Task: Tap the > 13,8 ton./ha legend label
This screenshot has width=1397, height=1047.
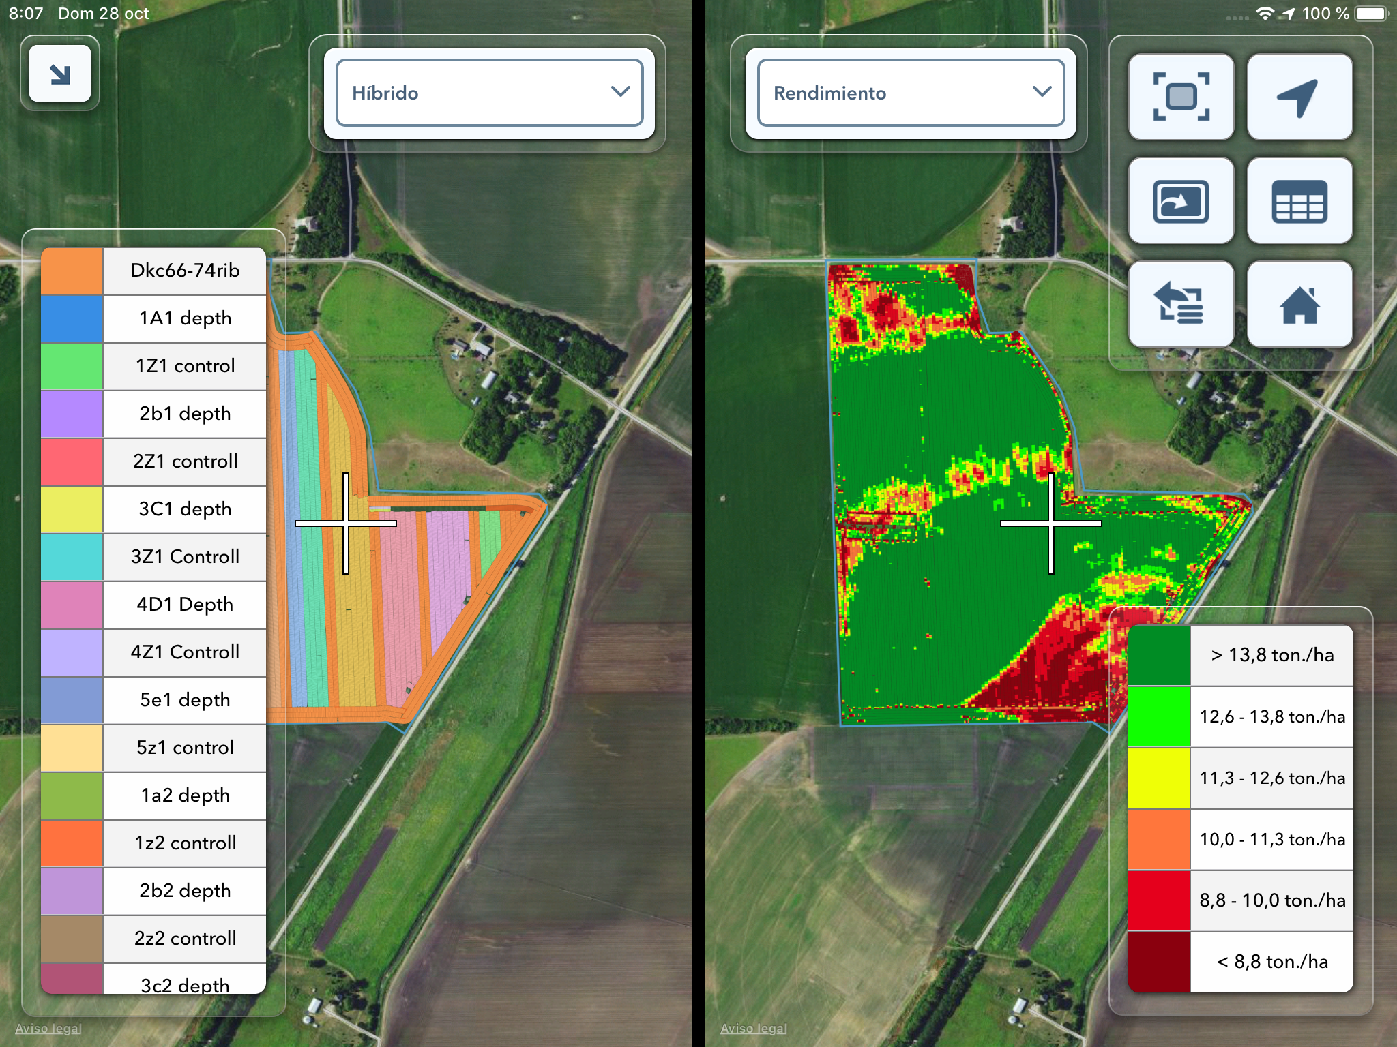Action: (1272, 655)
